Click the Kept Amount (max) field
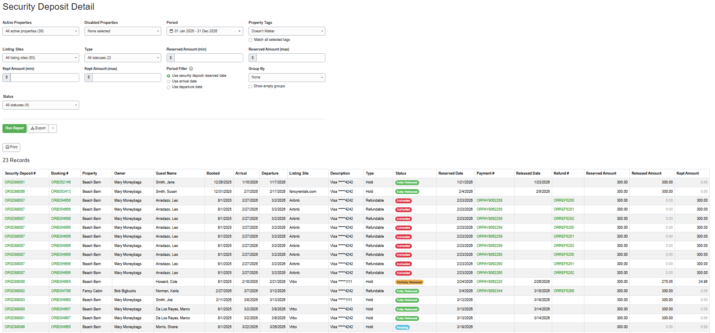Image resolution: width=715 pixels, height=333 pixels. coord(127,77)
